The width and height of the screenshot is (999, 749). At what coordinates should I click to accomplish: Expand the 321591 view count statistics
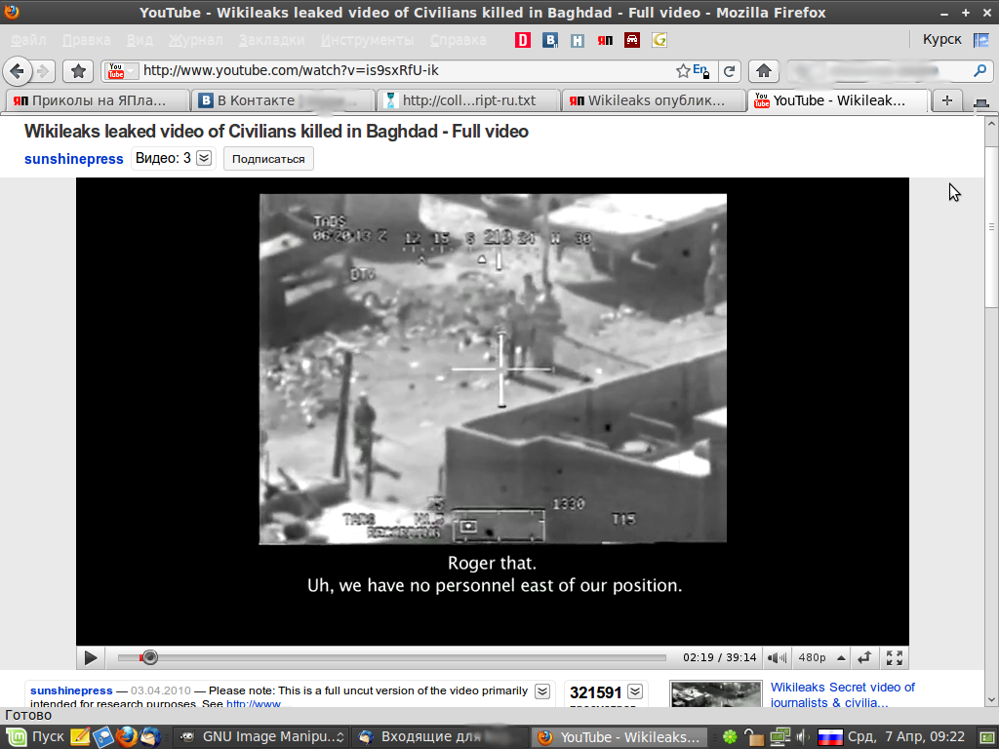(635, 692)
